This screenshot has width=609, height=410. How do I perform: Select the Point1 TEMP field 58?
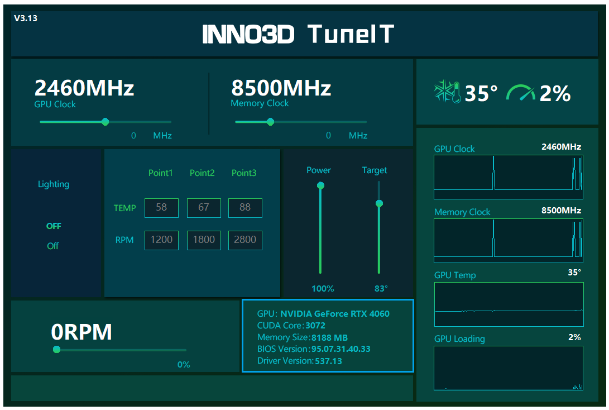click(x=161, y=208)
